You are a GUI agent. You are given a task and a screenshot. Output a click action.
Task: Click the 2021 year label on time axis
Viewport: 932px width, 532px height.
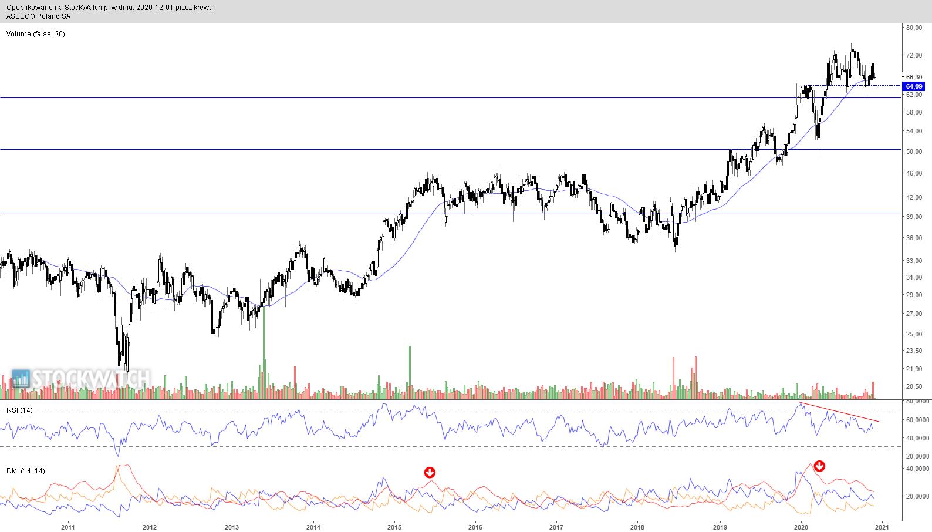coord(882,526)
